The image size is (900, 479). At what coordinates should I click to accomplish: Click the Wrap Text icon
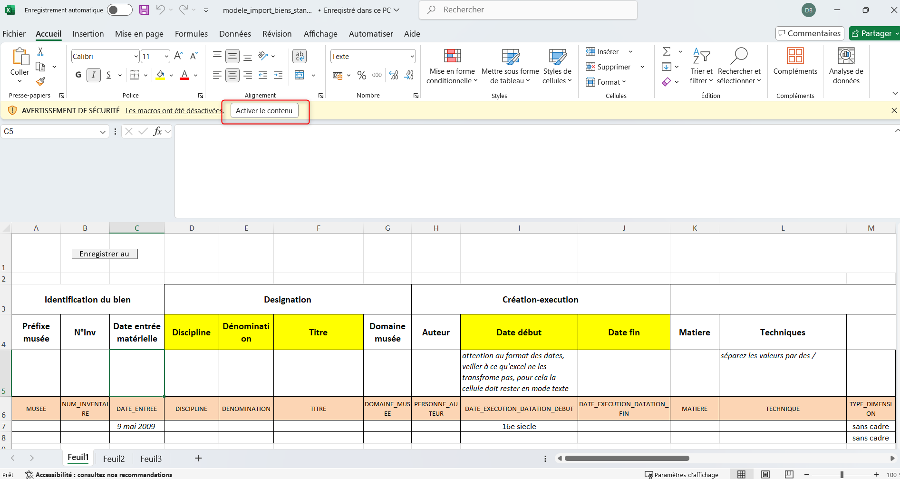(x=300, y=56)
